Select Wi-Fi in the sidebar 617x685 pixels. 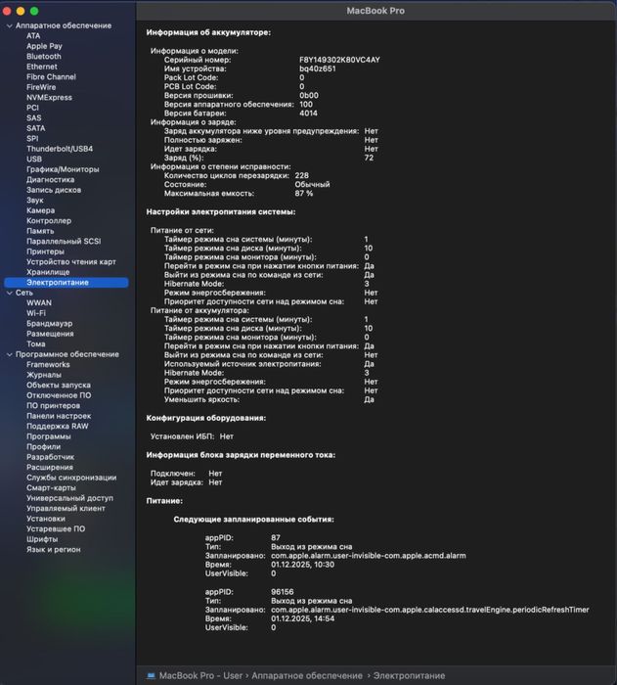pos(36,313)
